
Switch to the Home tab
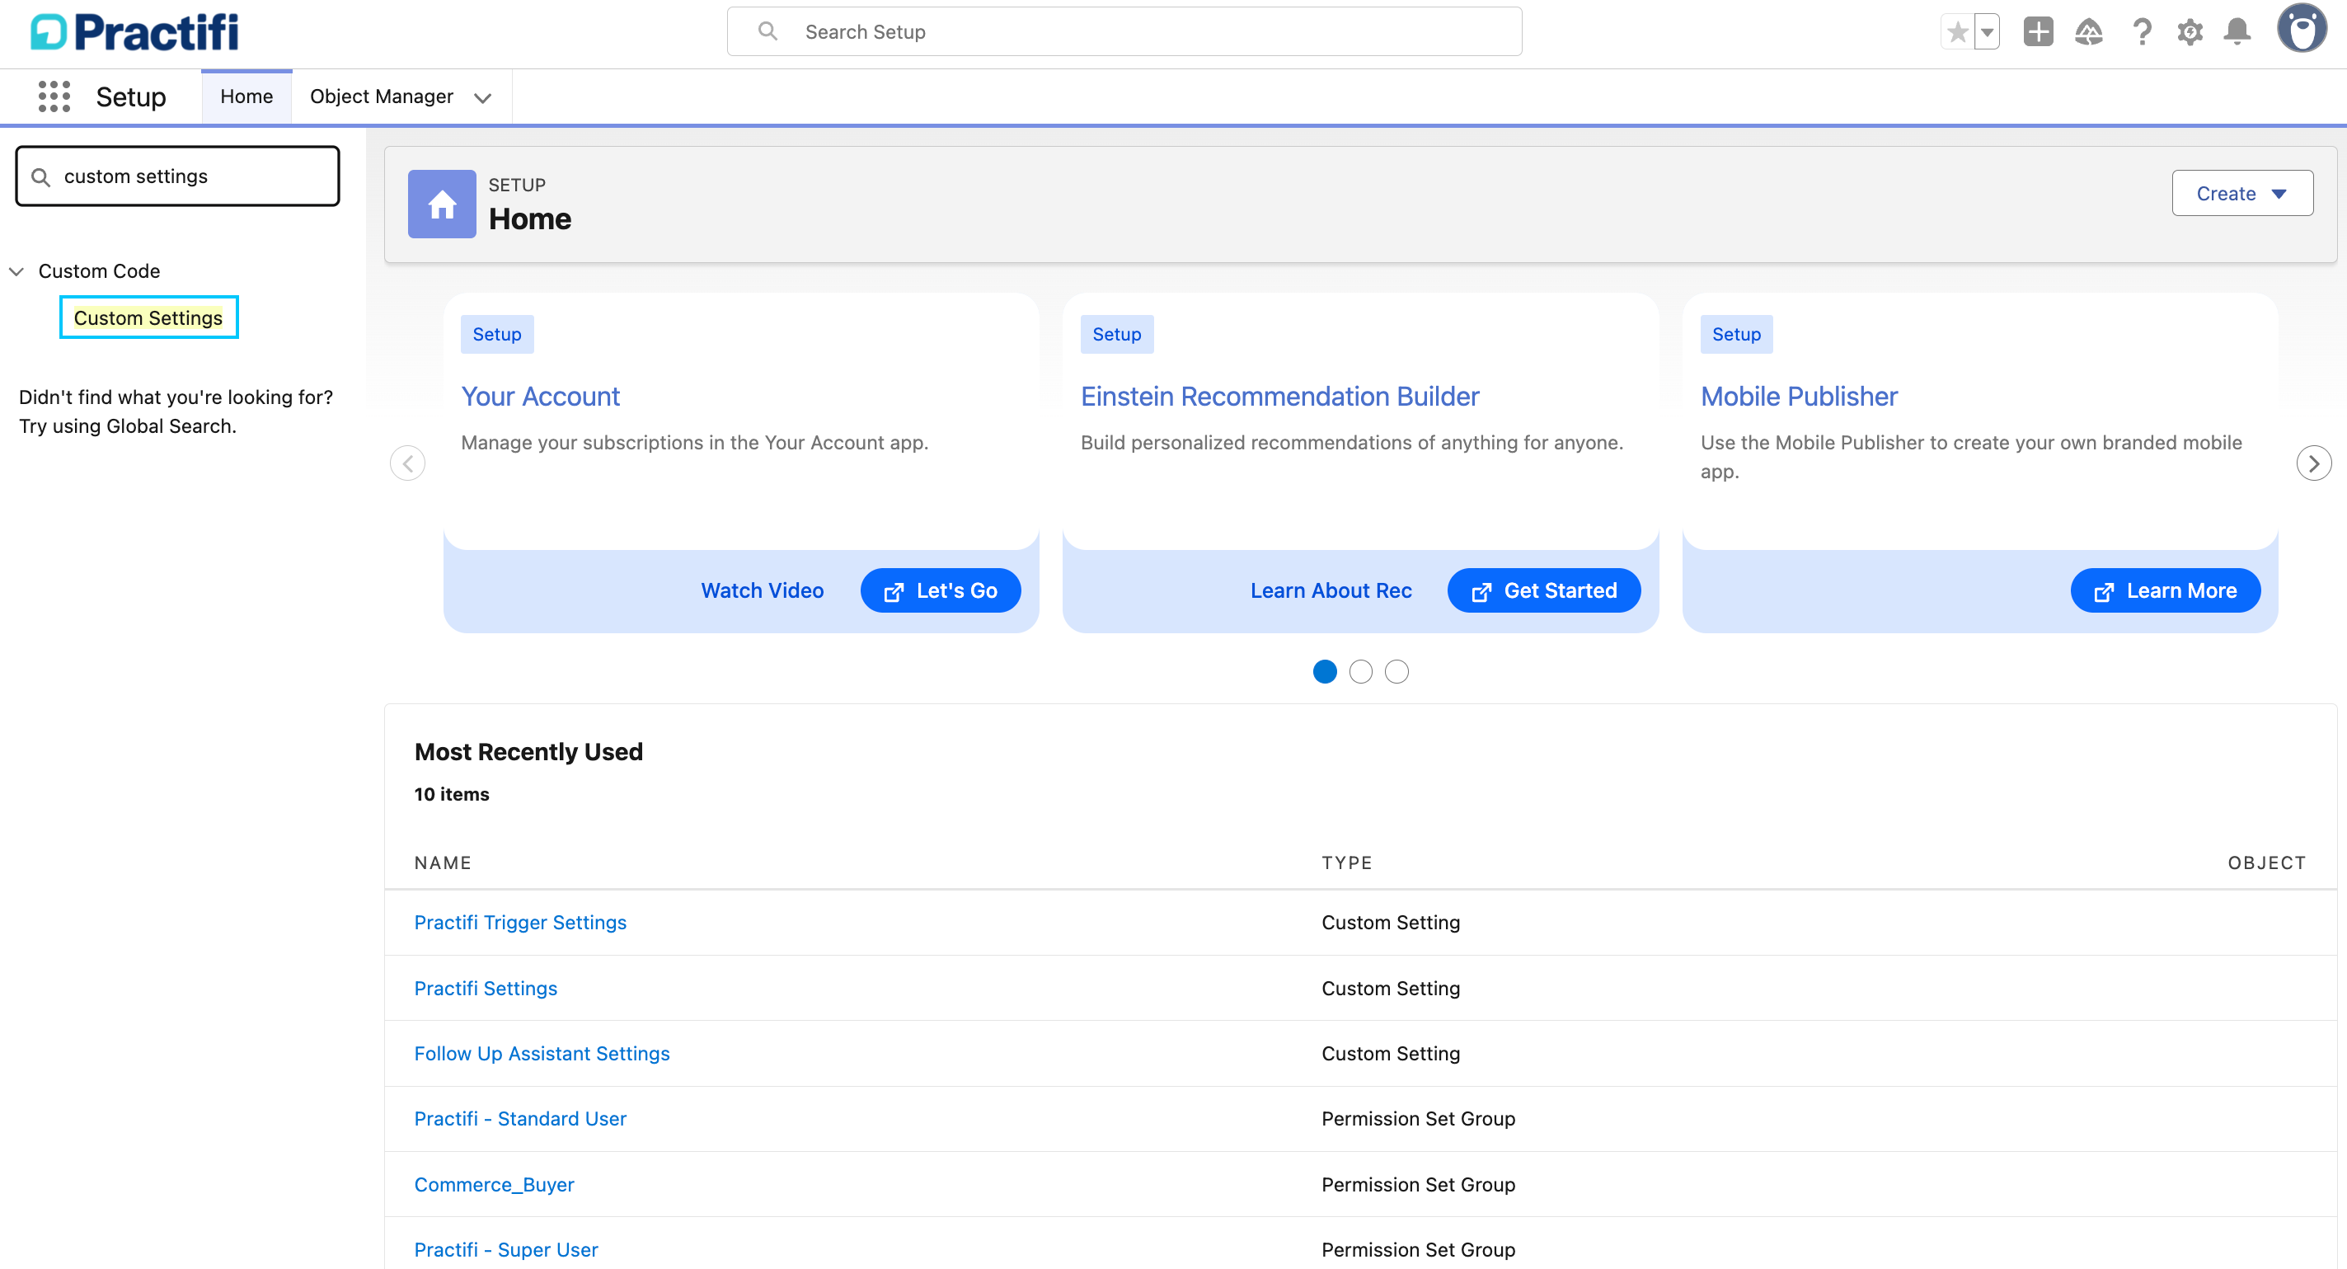click(247, 96)
